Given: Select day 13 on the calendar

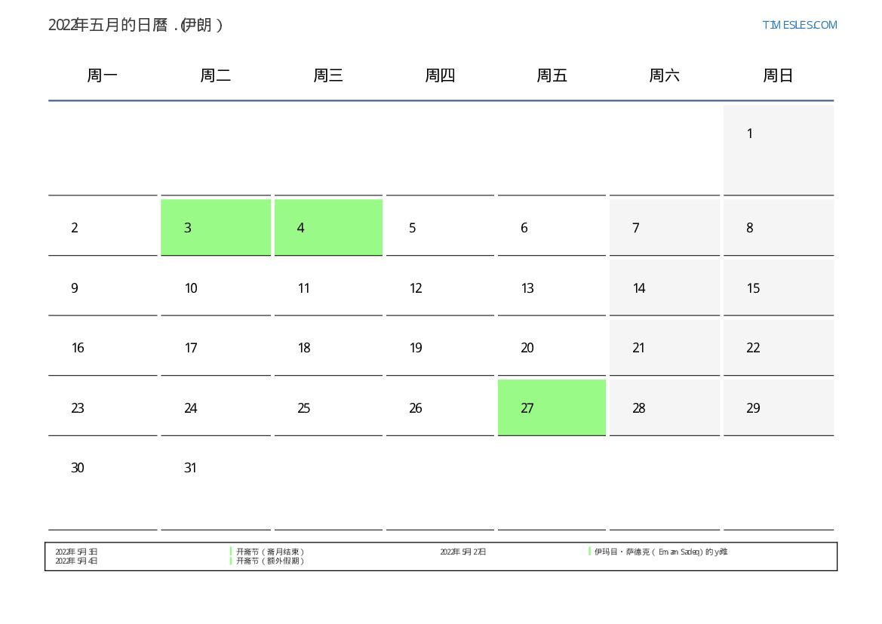Looking at the screenshot, I should tap(552, 287).
